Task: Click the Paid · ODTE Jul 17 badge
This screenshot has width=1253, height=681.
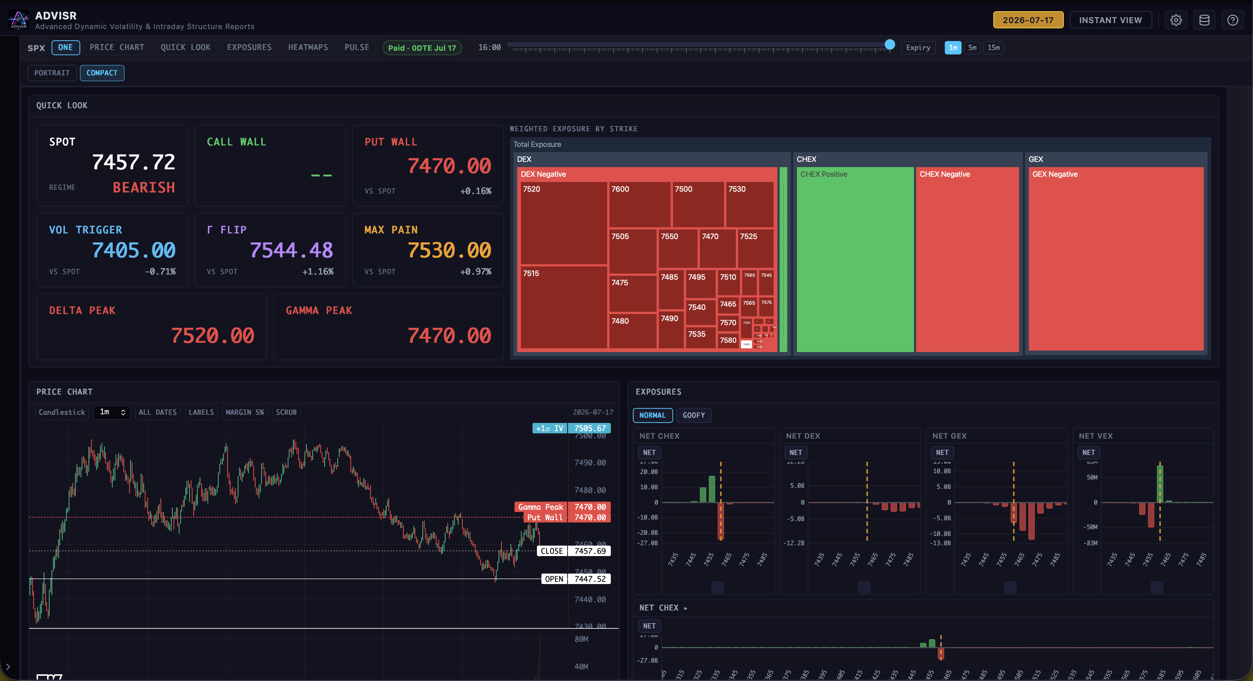Action: (422, 48)
